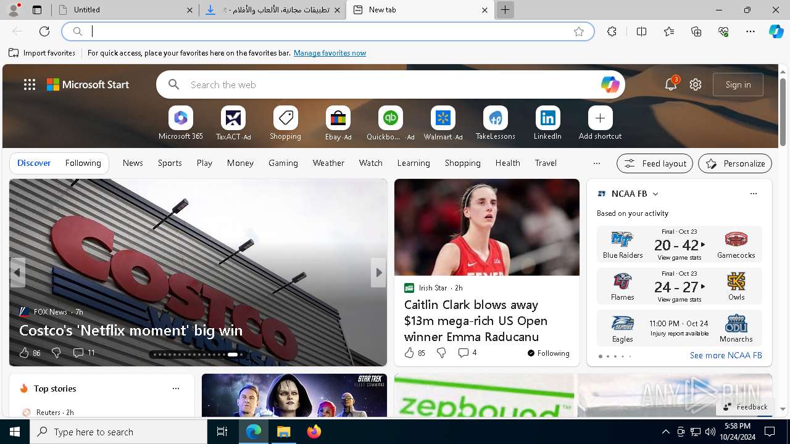
Task: Open See more NCAA FB link
Action: tap(726, 356)
